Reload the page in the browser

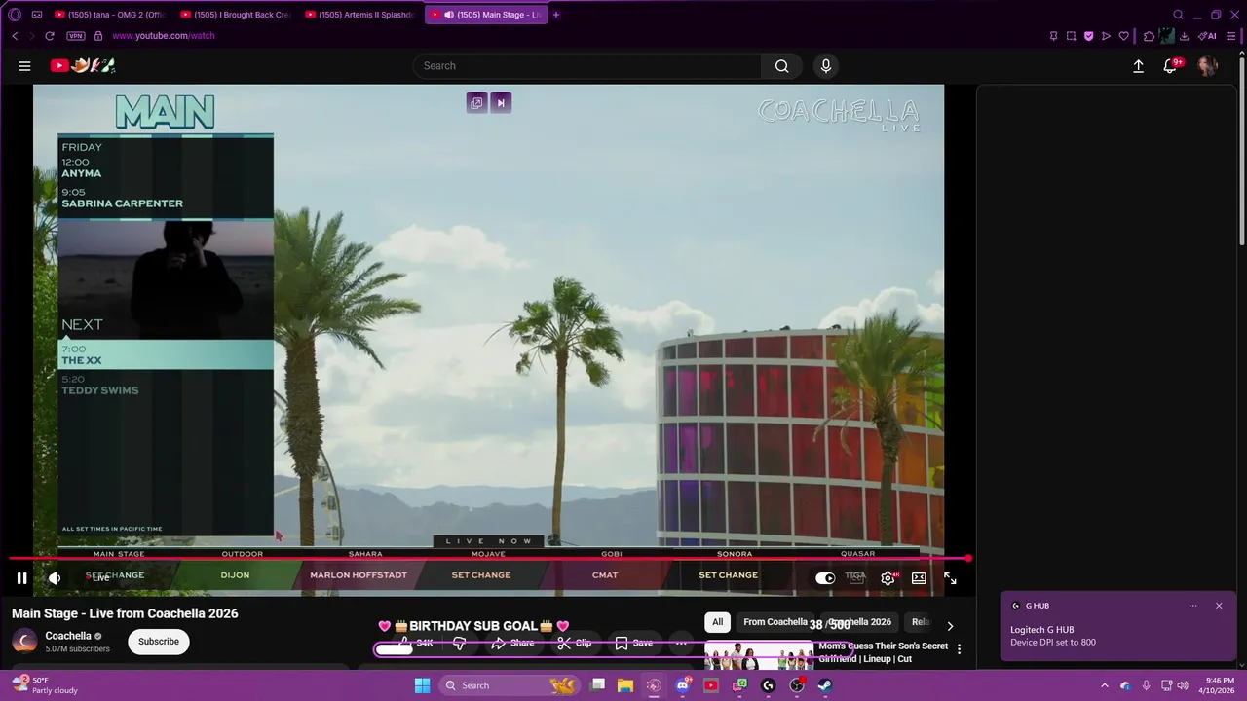(x=50, y=36)
